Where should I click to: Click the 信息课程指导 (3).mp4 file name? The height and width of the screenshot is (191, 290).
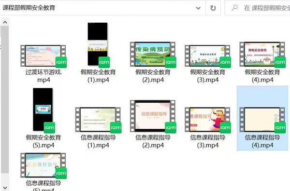(208, 141)
